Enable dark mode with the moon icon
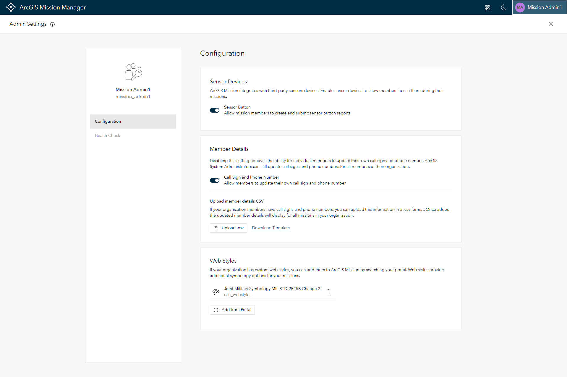This screenshot has height=377, width=567. click(504, 7)
